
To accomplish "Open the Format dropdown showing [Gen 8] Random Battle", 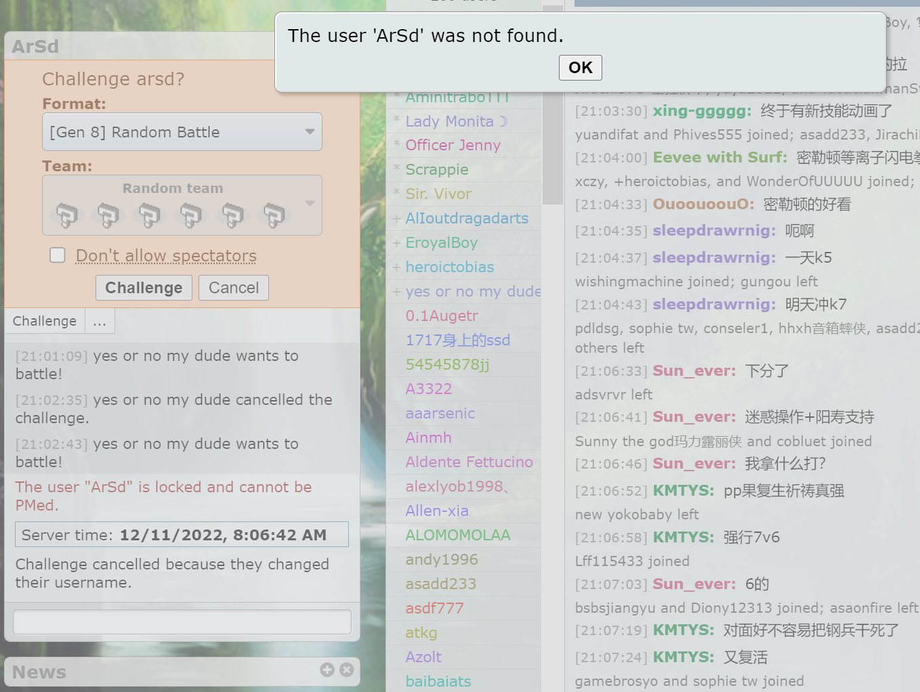I will pos(182,132).
